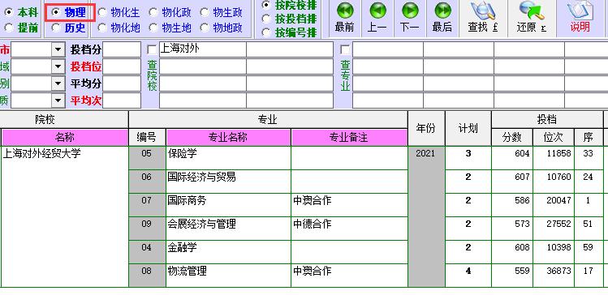Go to first record with 最前 button

(x=345, y=18)
